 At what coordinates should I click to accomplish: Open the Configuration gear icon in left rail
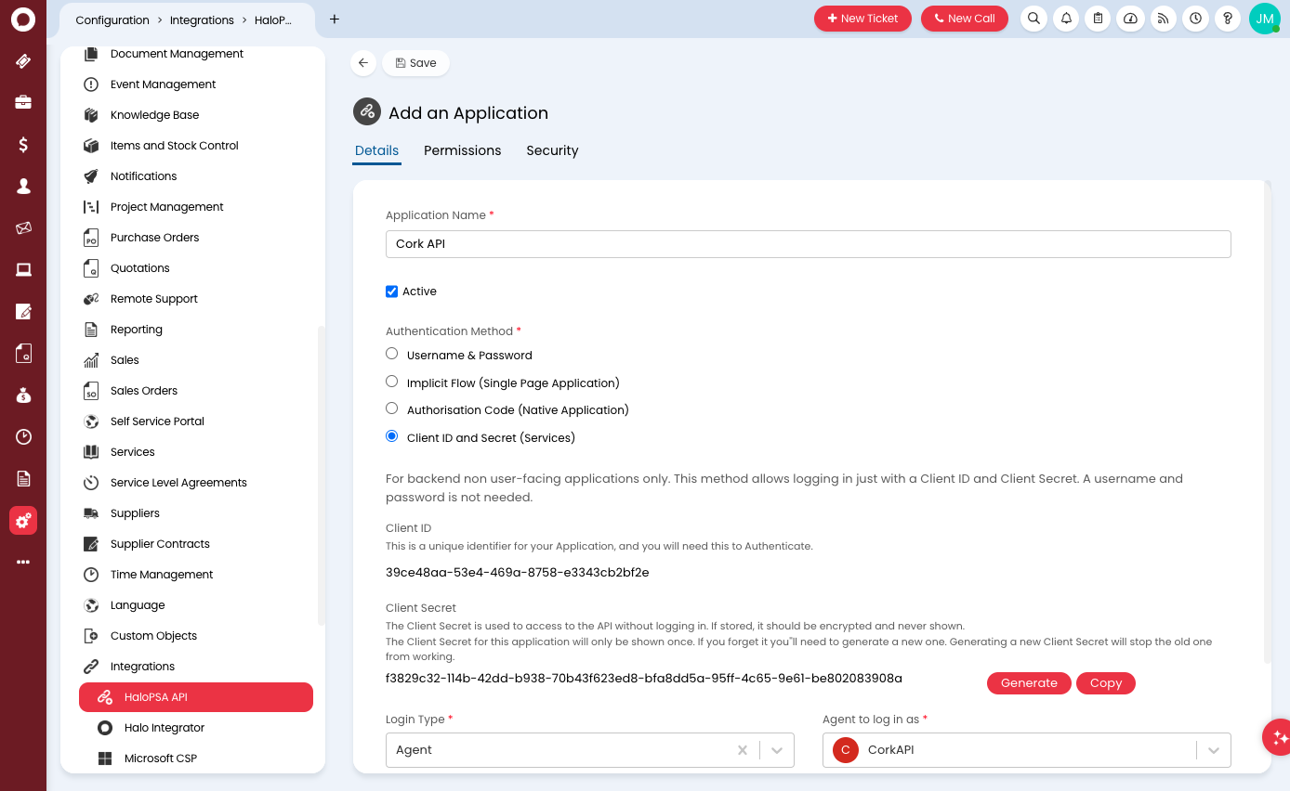23,520
